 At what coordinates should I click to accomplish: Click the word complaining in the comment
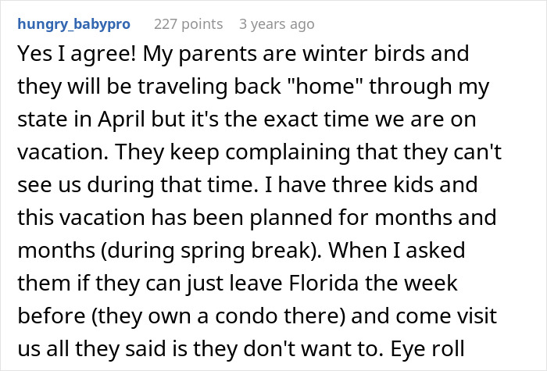pyautogui.click(x=288, y=153)
